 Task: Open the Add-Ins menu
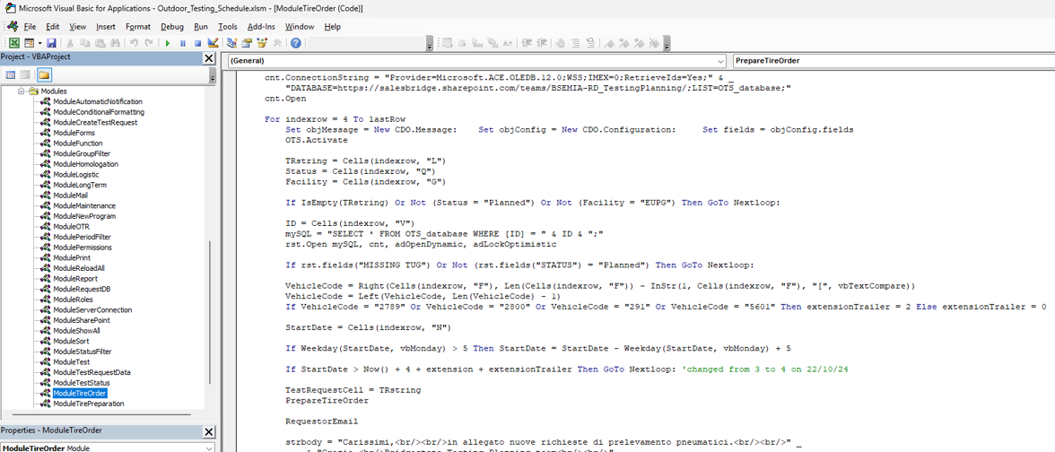point(260,27)
